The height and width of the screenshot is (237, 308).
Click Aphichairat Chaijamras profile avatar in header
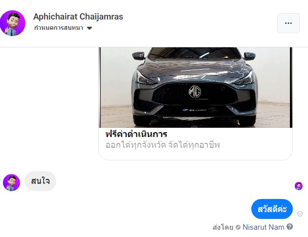[13, 23]
